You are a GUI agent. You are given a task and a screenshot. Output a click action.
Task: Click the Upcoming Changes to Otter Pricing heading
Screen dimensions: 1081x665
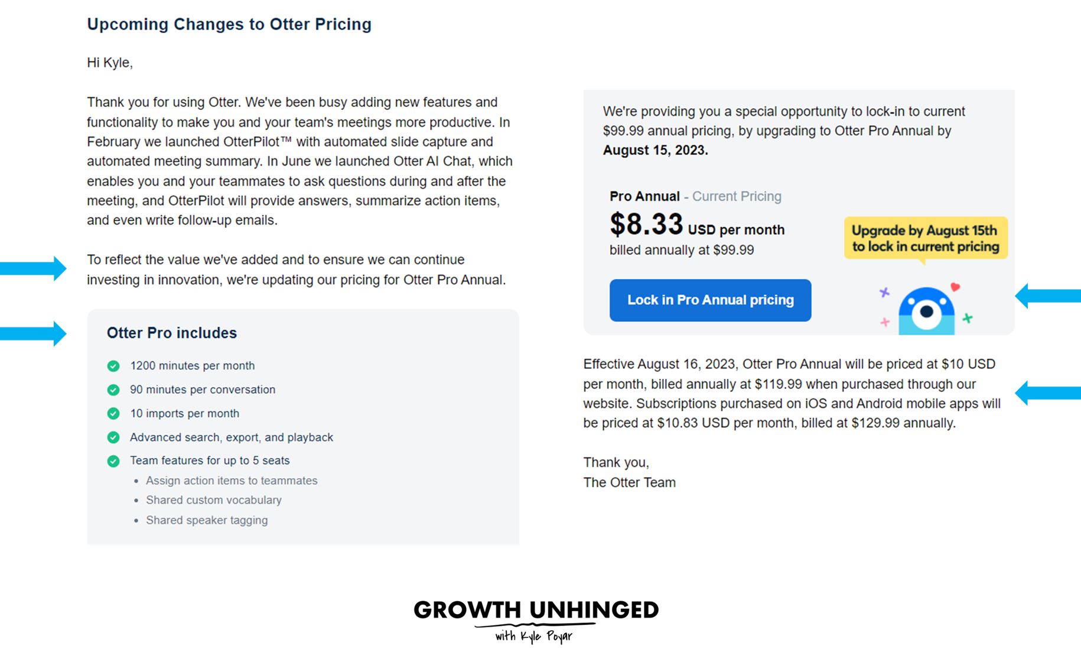click(229, 24)
